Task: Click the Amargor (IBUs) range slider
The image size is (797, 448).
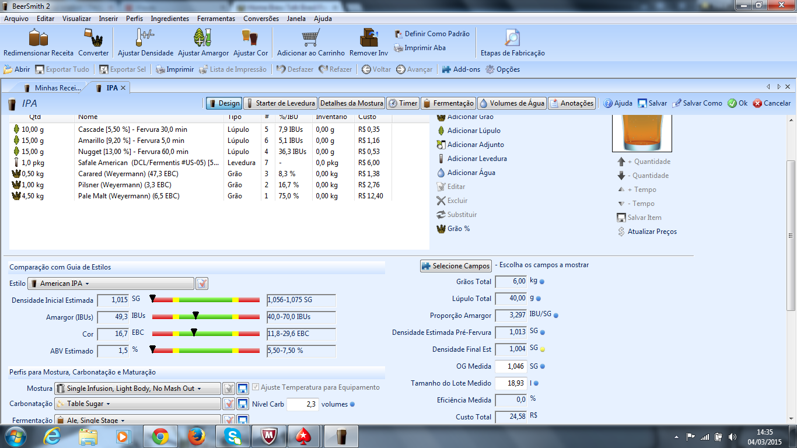Action: [x=205, y=316]
